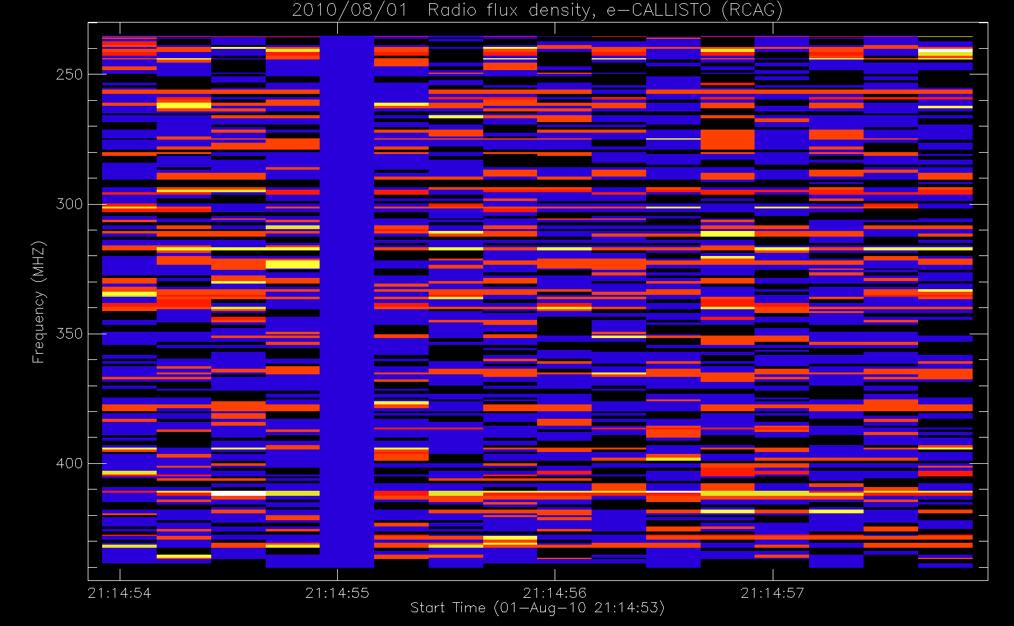Click the 21:14:54 time tick label
The image size is (1014, 626).
[x=120, y=593]
